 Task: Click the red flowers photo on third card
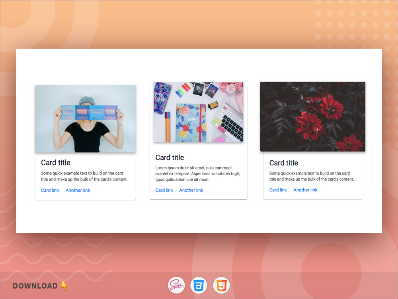coord(312,116)
